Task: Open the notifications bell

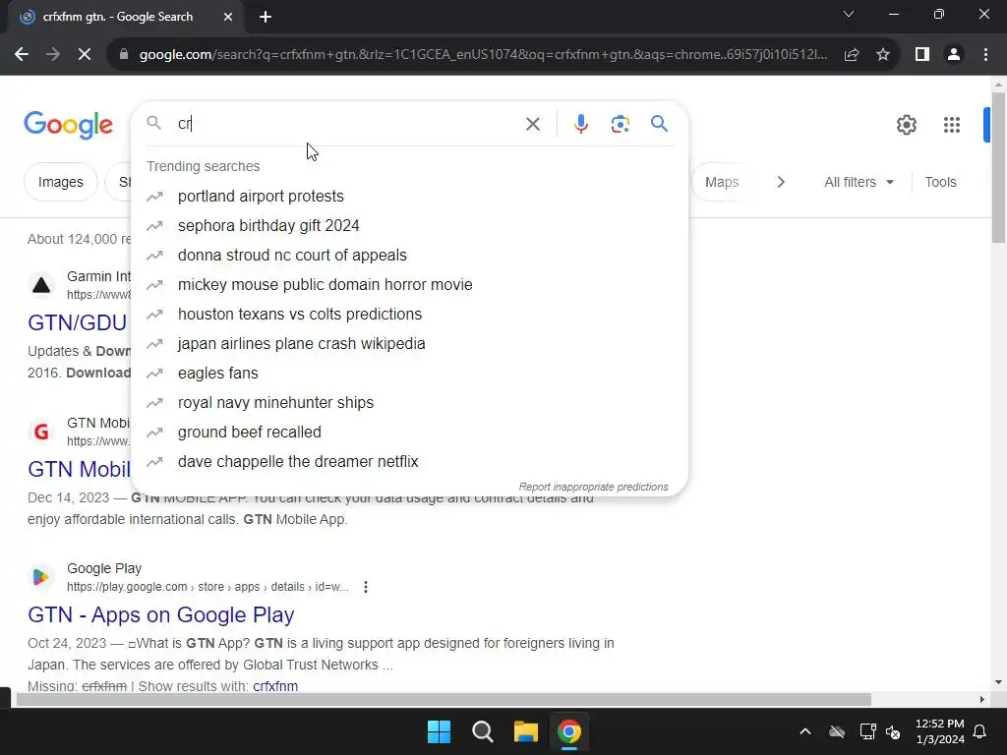Action: pyautogui.click(x=980, y=731)
